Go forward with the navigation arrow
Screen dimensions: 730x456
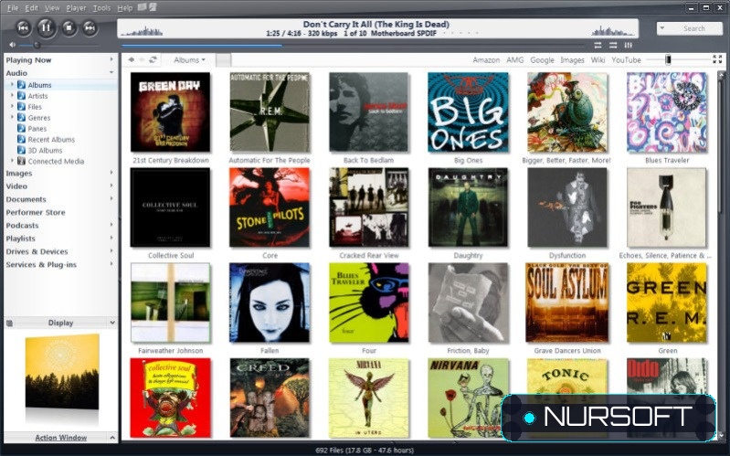coord(142,59)
